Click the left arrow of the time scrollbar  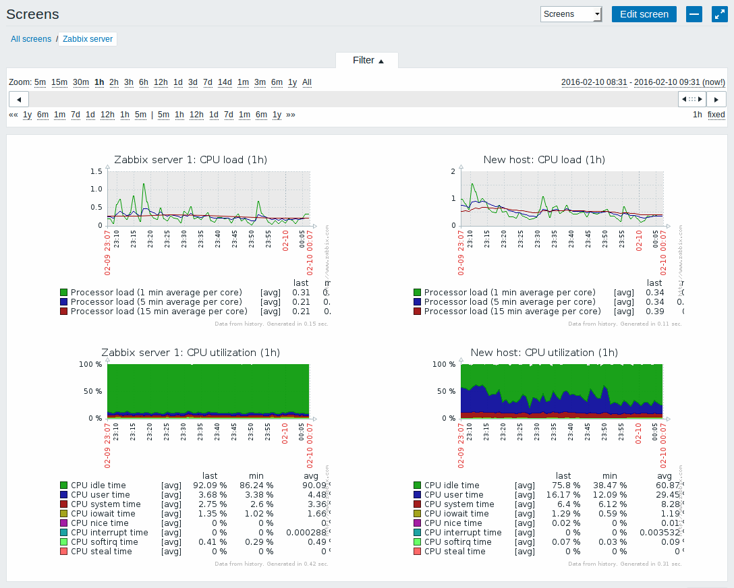[x=19, y=99]
